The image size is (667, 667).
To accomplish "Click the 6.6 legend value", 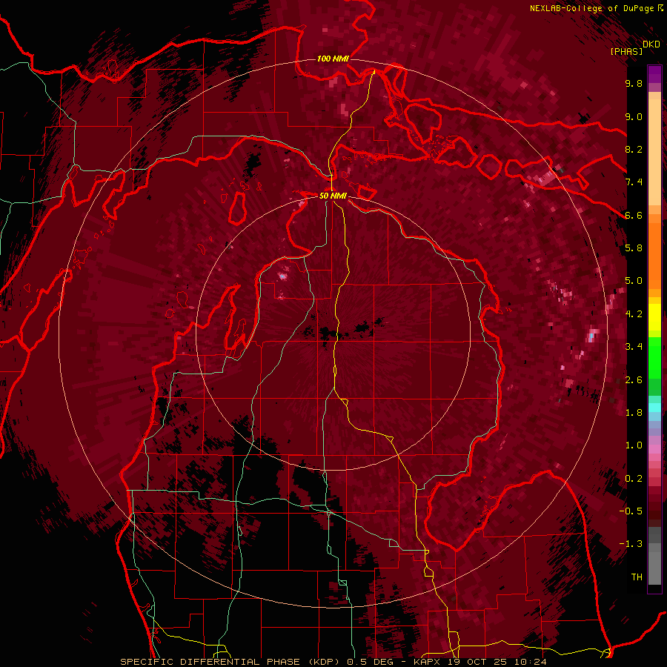I will 634,215.
